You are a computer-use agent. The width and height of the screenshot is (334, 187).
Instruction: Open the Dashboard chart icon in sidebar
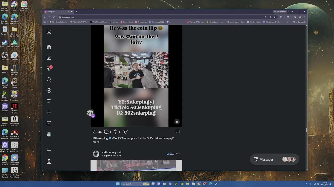click(x=49, y=123)
